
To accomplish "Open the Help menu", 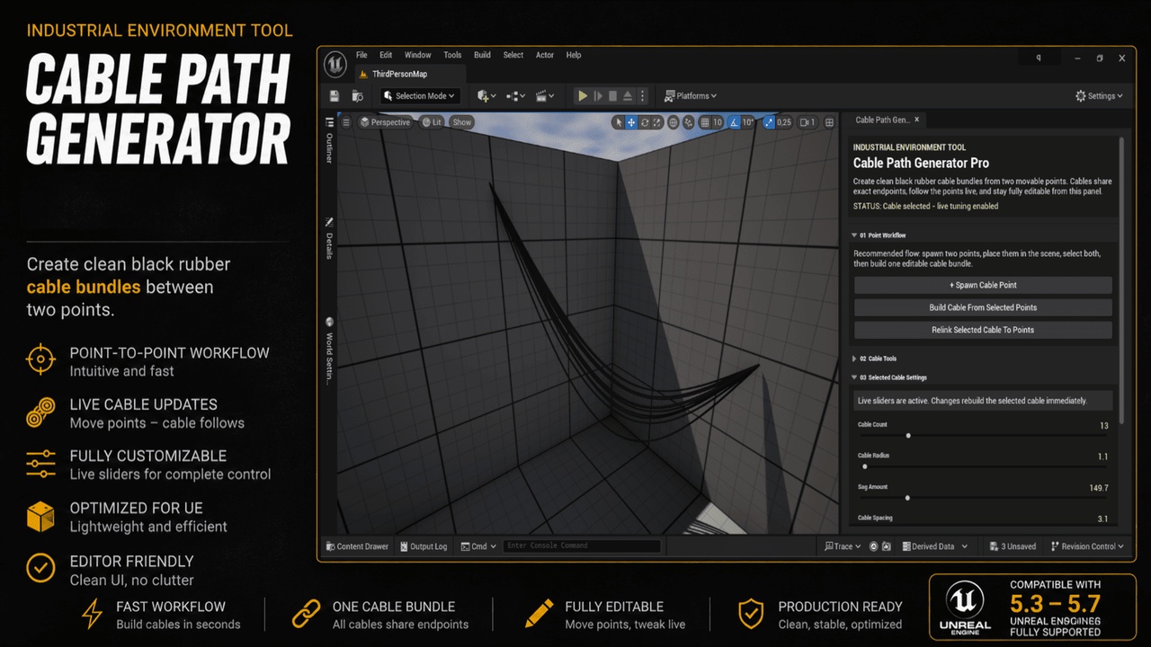I will 574,55.
